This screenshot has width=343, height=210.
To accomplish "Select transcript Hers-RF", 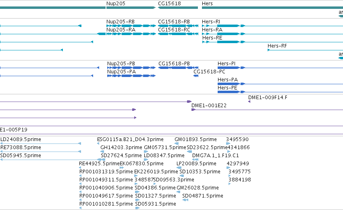I will (x=277, y=46).
